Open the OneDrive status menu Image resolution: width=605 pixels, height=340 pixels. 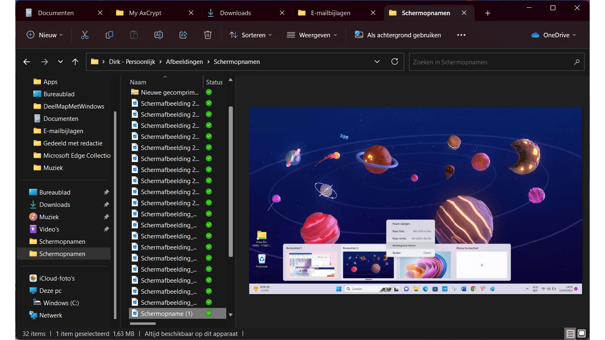point(553,35)
